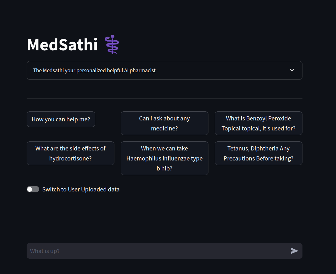Click the Tetanus, Diphtheria precautions prompt
The height and width of the screenshot is (274, 336).
[x=258, y=153]
